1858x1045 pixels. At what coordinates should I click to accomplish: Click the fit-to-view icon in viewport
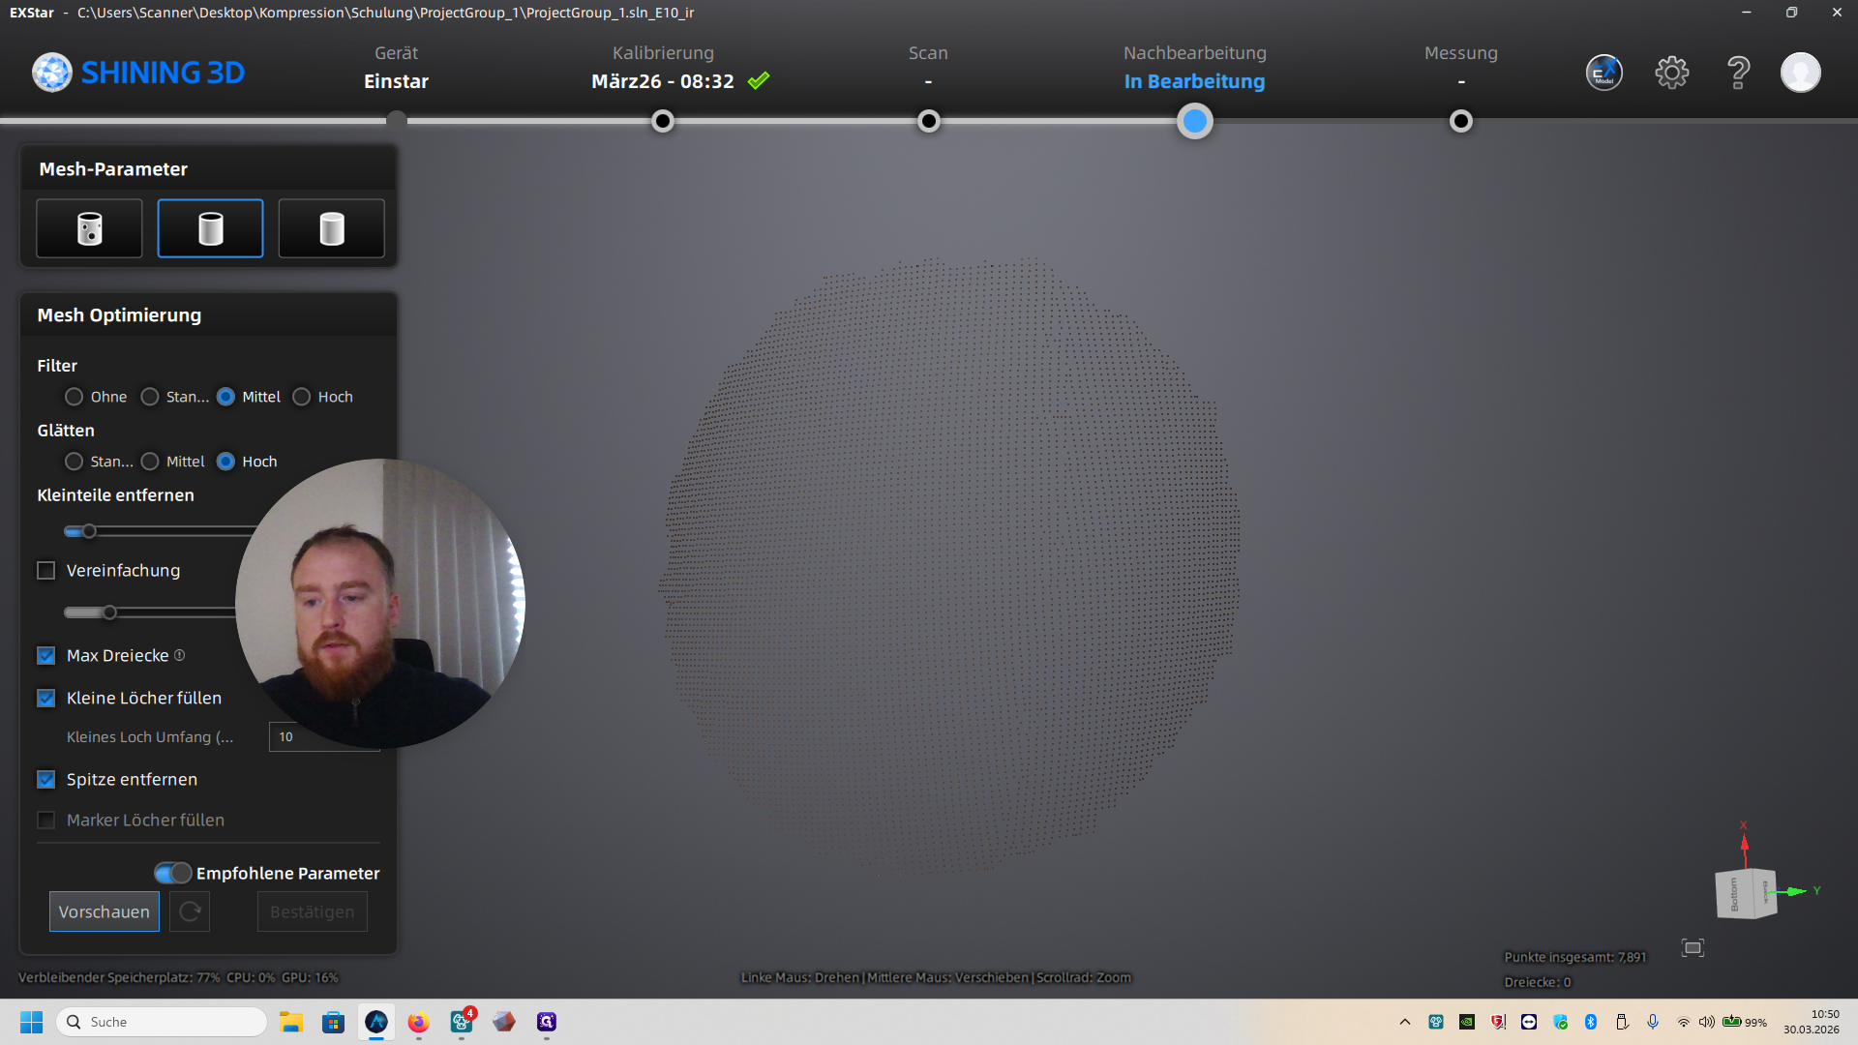1693,948
